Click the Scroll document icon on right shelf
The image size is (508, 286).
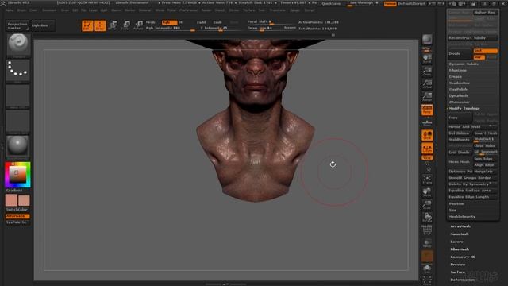tap(427, 59)
